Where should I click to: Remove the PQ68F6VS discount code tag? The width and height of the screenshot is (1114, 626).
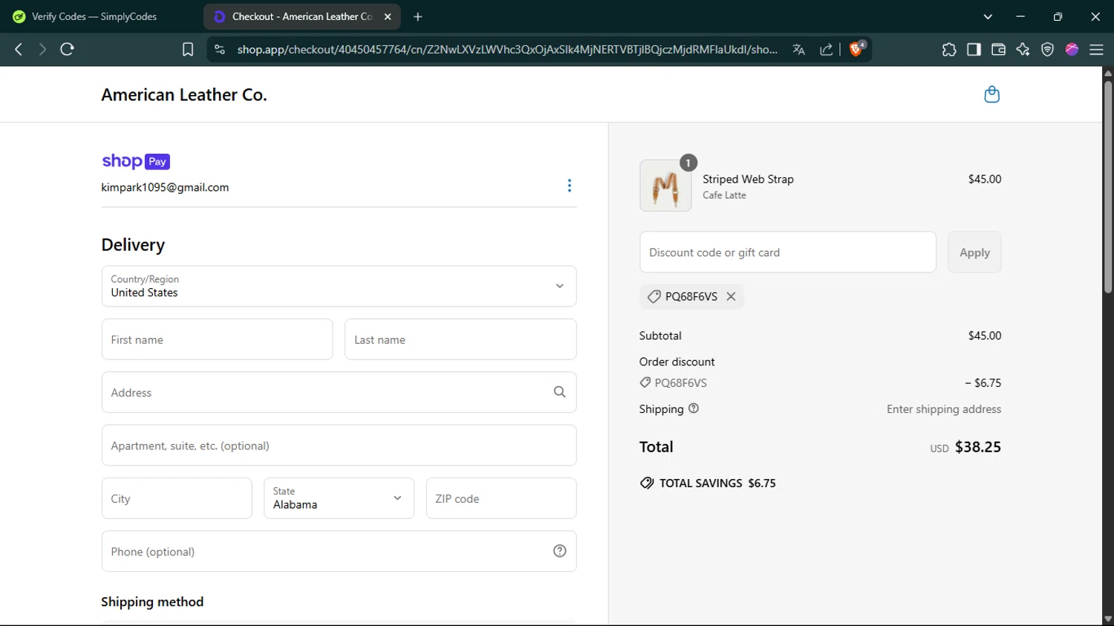point(731,296)
